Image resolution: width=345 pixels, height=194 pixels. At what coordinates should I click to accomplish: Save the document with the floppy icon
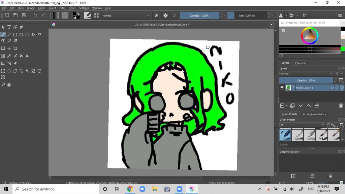[x=24, y=15]
